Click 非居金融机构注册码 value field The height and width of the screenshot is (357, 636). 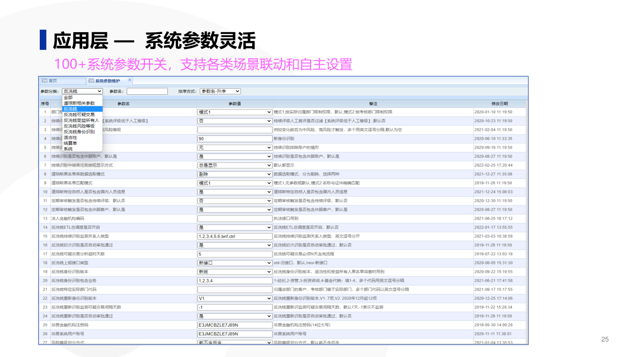(x=235, y=325)
